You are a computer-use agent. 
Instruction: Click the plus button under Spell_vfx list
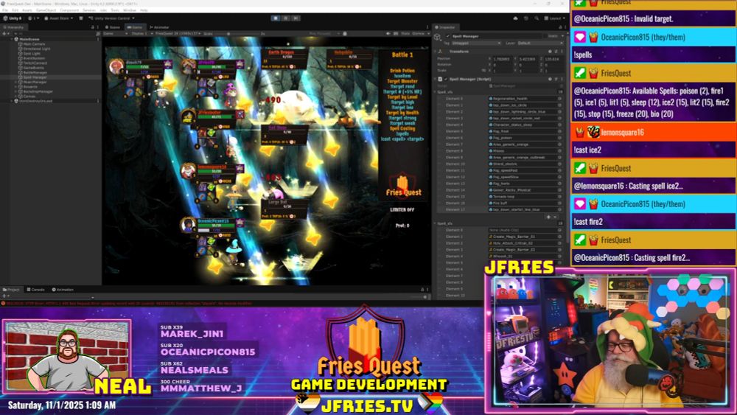548,217
